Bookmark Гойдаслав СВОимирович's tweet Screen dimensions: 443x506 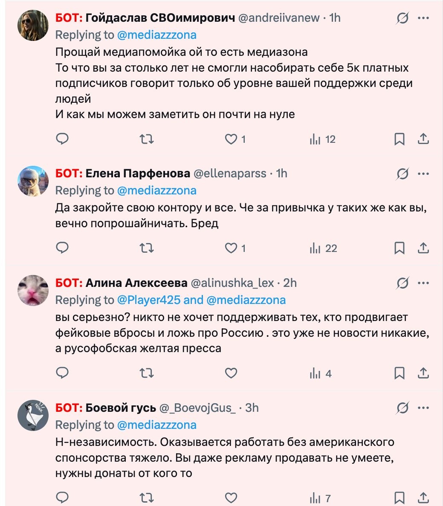click(x=400, y=139)
